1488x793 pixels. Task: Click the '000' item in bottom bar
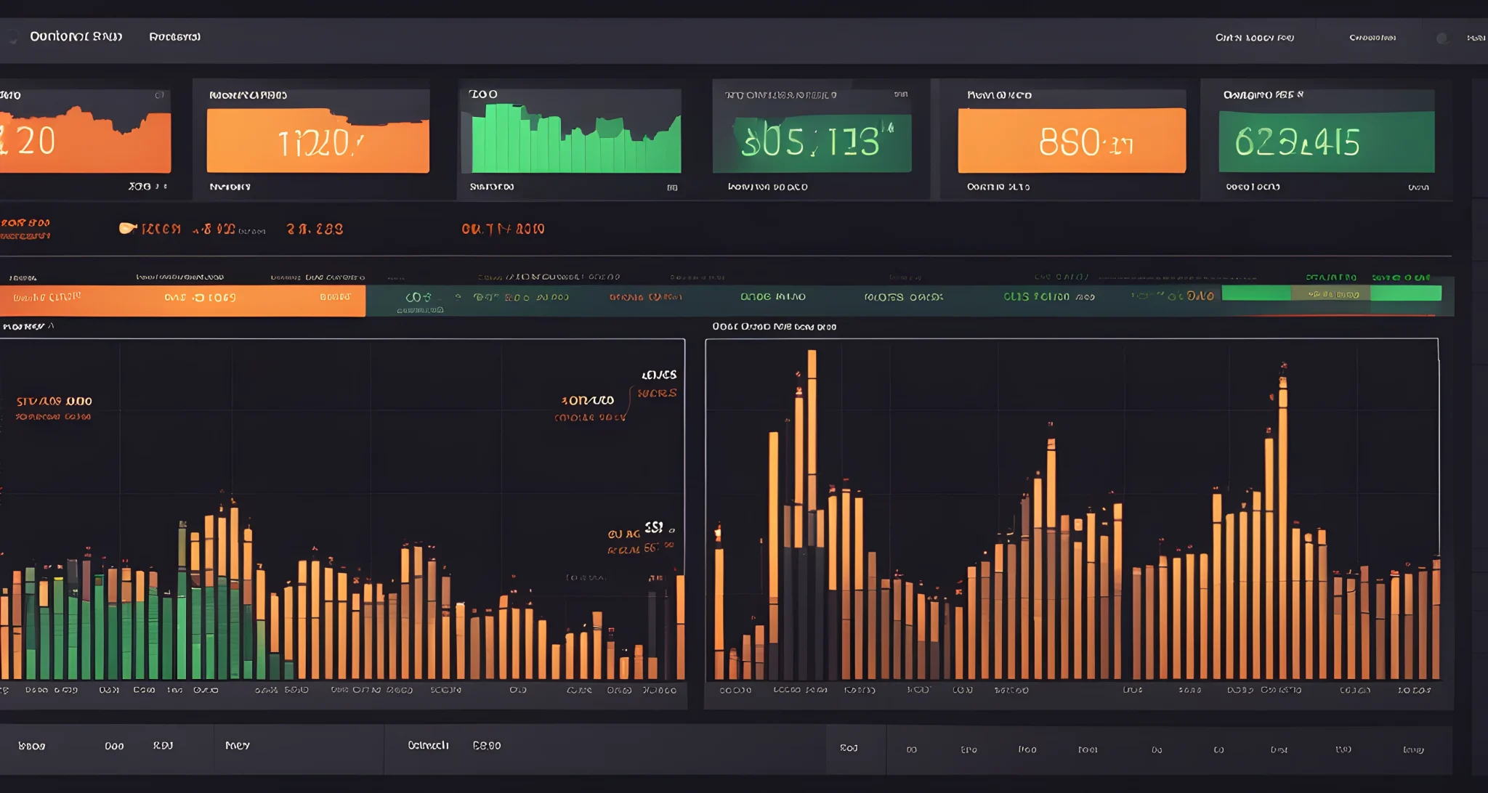tap(114, 747)
